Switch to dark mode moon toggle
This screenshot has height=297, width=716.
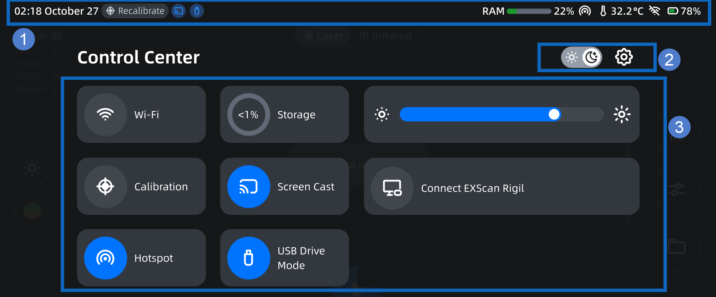tap(591, 57)
